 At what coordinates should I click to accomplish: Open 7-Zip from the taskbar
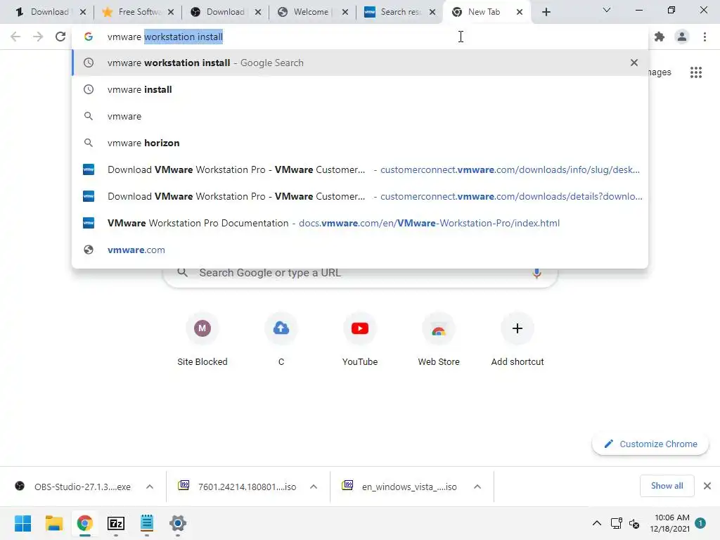point(116,523)
